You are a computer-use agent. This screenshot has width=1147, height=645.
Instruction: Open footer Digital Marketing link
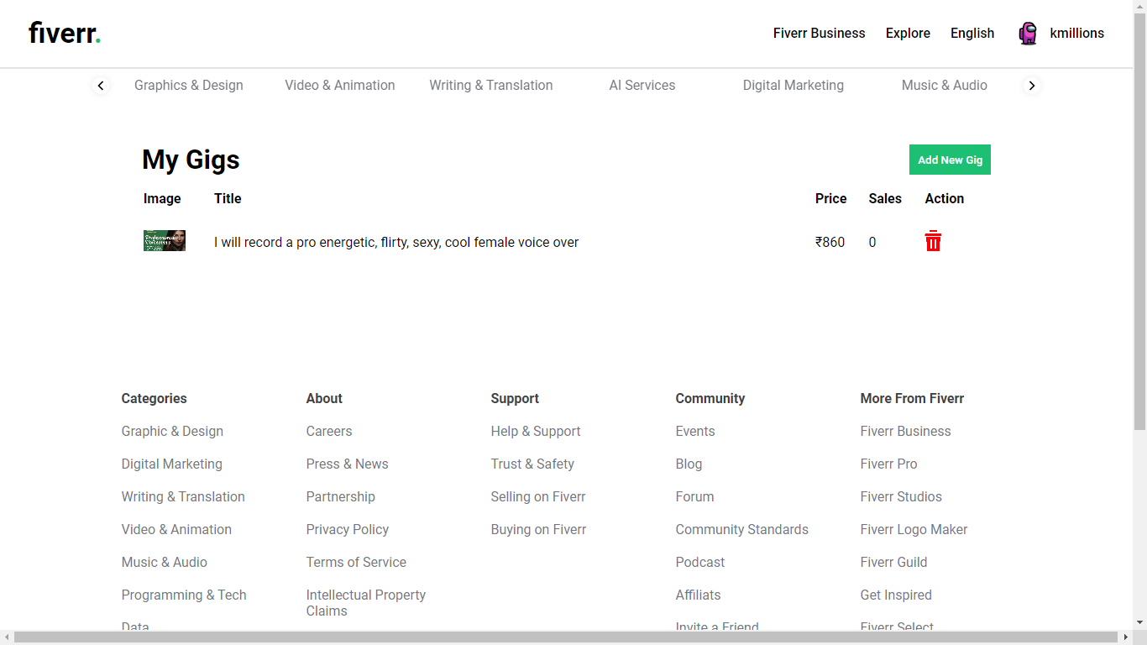click(x=172, y=464)
